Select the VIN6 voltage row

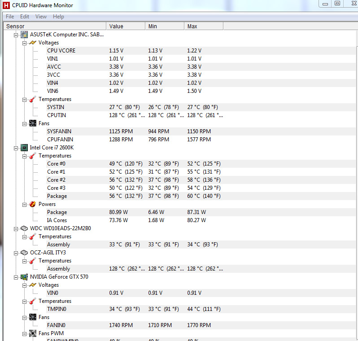click(201, 91)
